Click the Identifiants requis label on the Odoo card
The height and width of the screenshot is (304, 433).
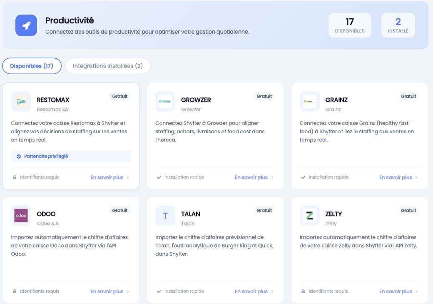[x=40, y=292]
